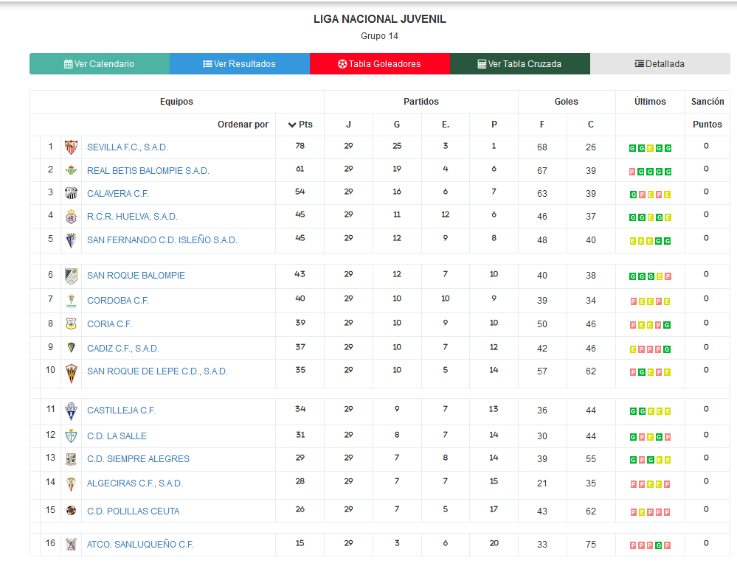This screenshot has height=566, width=737.
Task: Click the Real Betis Balompie crest icon
Action: 71,170
